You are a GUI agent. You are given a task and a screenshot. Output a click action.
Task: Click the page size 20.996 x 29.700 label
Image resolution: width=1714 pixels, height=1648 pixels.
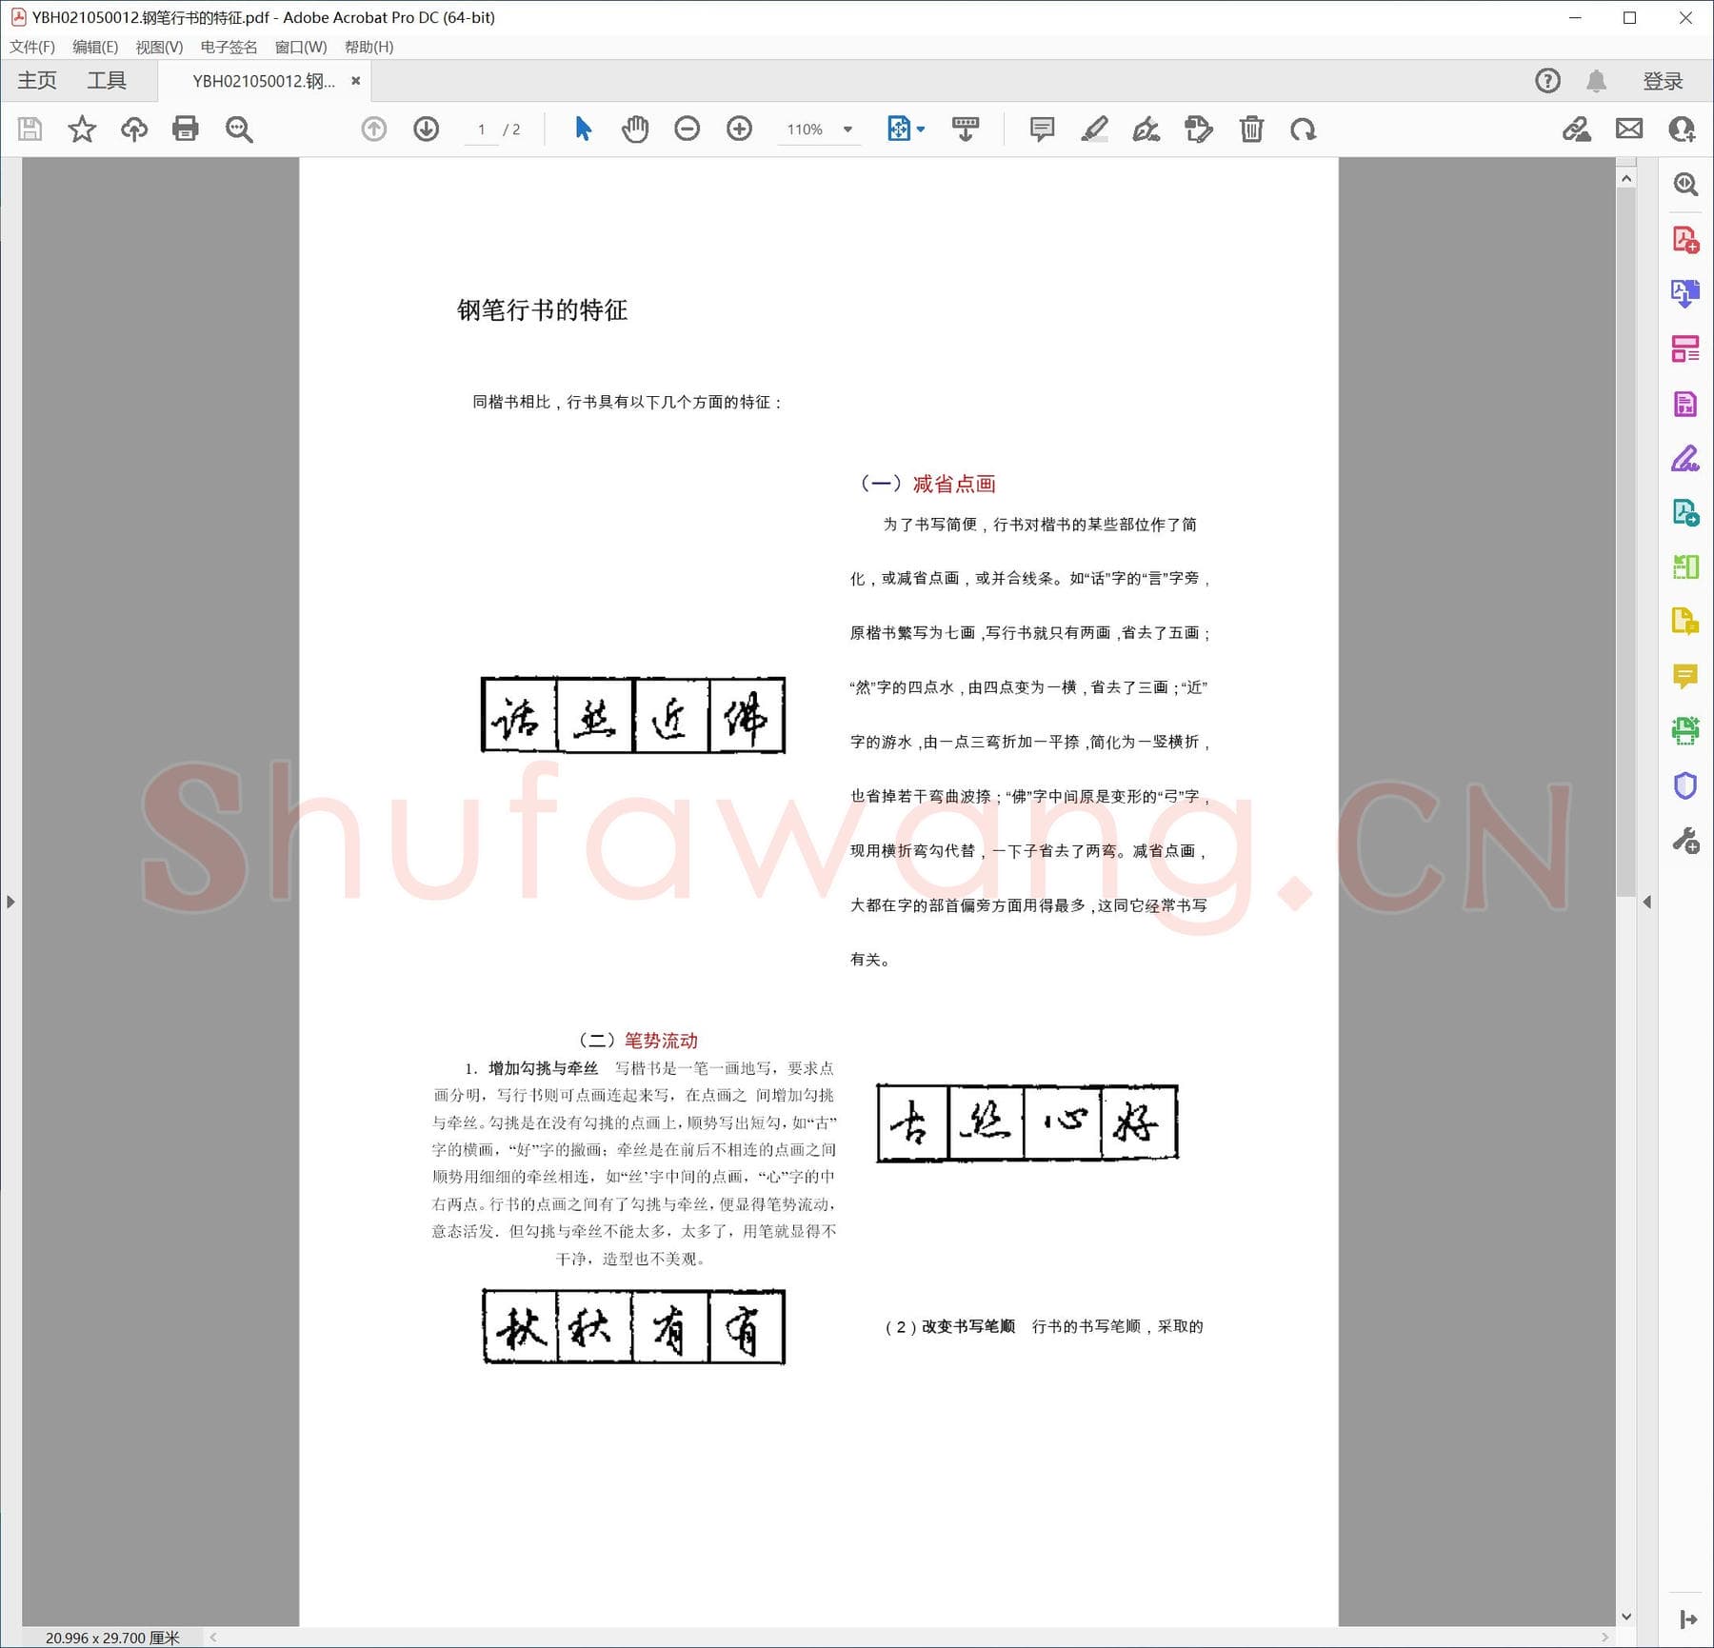112,1638
